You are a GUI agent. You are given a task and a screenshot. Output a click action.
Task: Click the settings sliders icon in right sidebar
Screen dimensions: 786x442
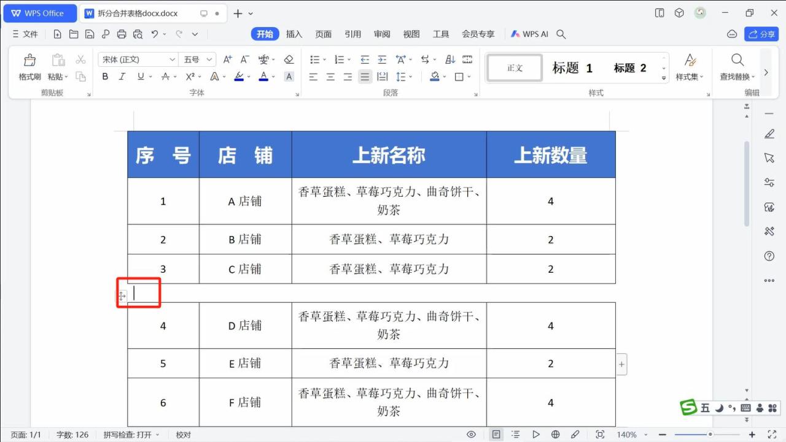point(769,183)
